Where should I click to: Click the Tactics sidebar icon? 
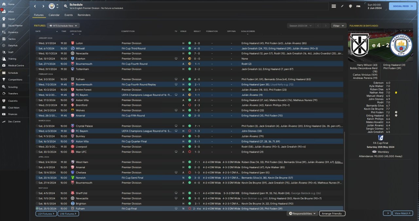(4, 39)
